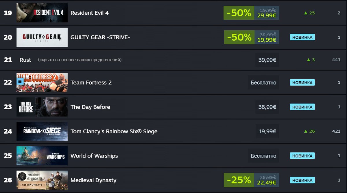Click the Resident Evil 4 title text
Screen dimensions: 347x193
click(x=89, y=13)
